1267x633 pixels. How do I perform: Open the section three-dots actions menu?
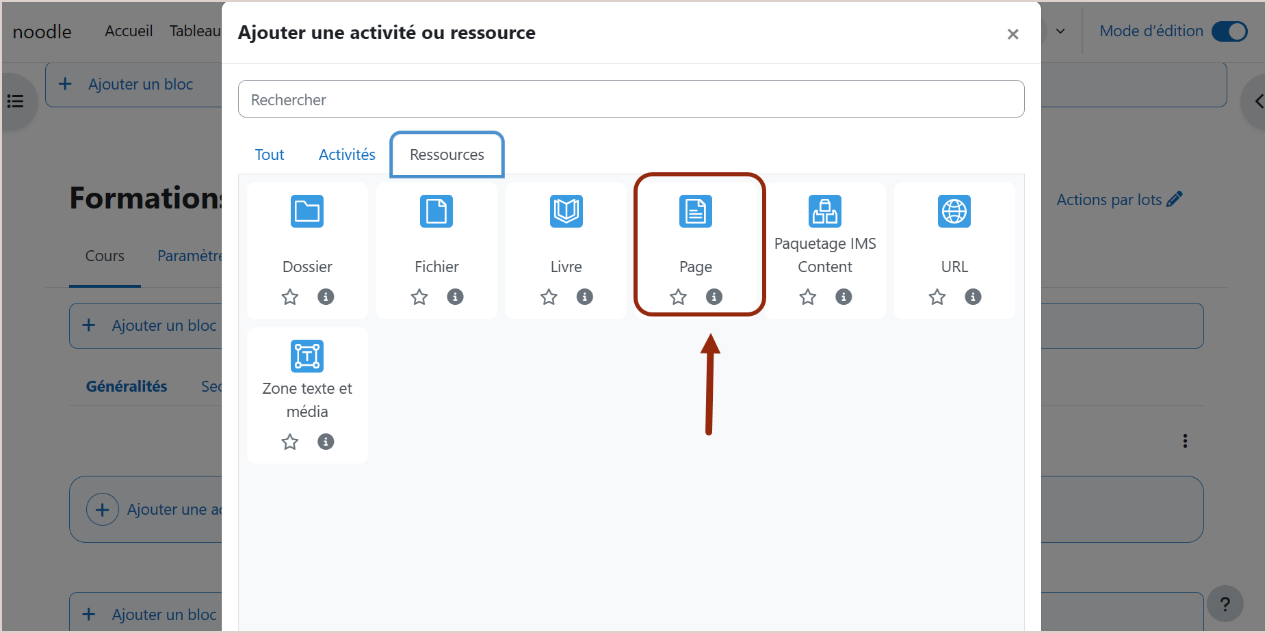pyautogui.click(x=1185, y=441)
